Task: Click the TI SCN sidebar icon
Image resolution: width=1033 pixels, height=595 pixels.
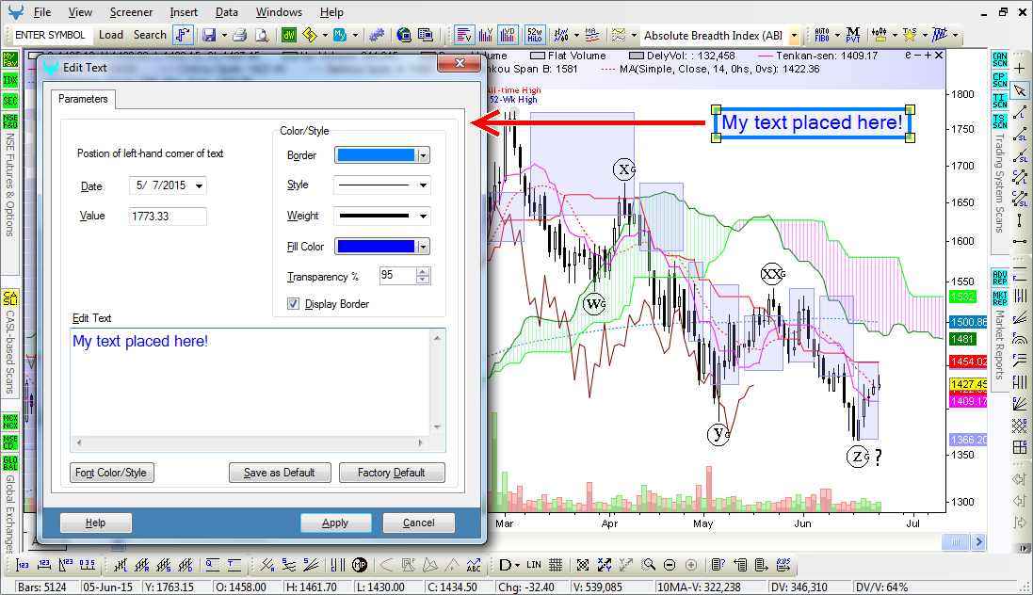Action: [x=999, y=100]
